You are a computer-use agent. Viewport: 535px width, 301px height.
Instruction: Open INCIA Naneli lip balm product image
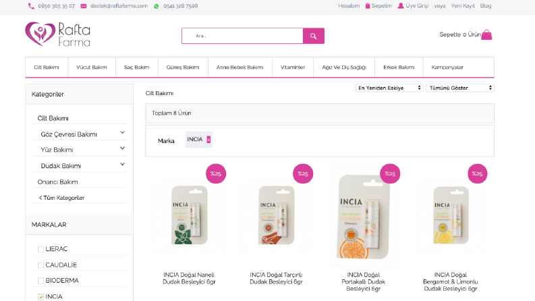(190, 215)
